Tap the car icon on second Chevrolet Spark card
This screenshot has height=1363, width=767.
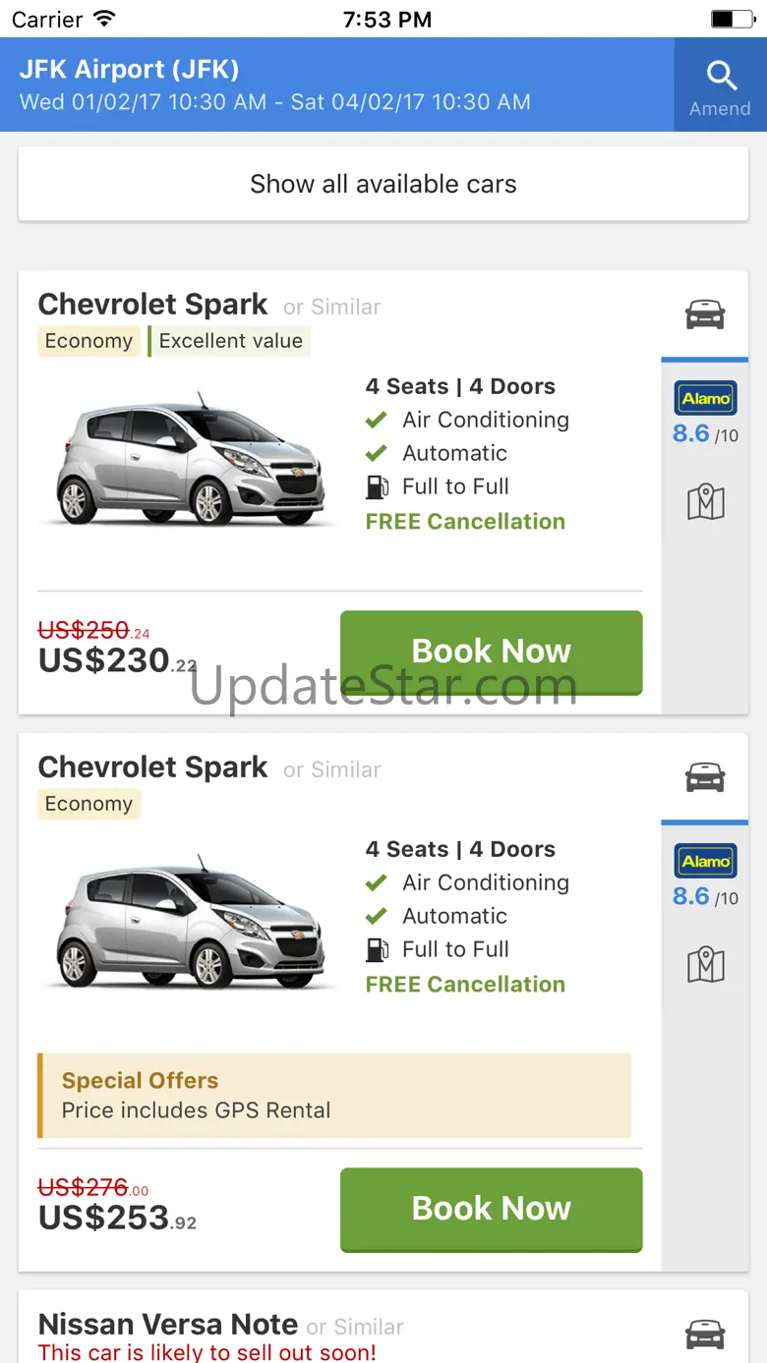pyautogui.click(x=705, y=777)
